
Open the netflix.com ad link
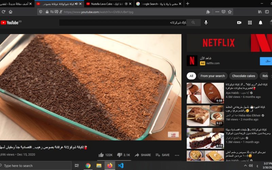click(213, 63)
